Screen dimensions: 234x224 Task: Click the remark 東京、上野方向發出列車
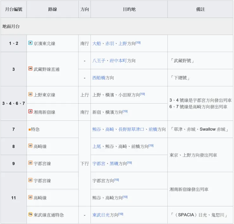point(193,155)
